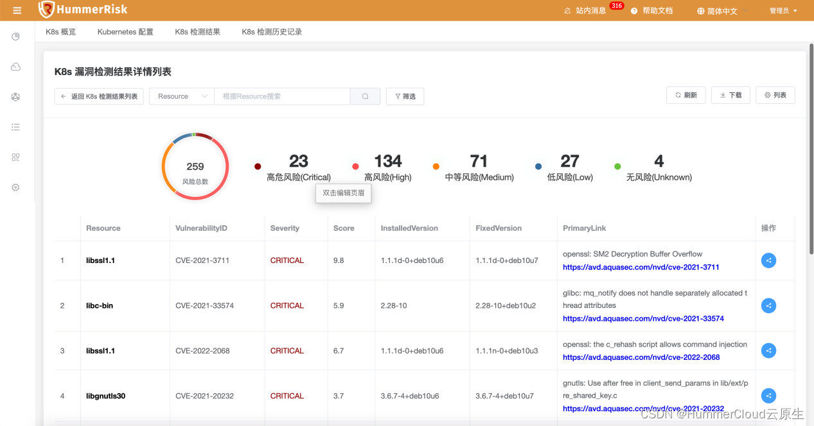
Task: Share the CVE-2022-2068 row
Action: [x=768, y=350]
